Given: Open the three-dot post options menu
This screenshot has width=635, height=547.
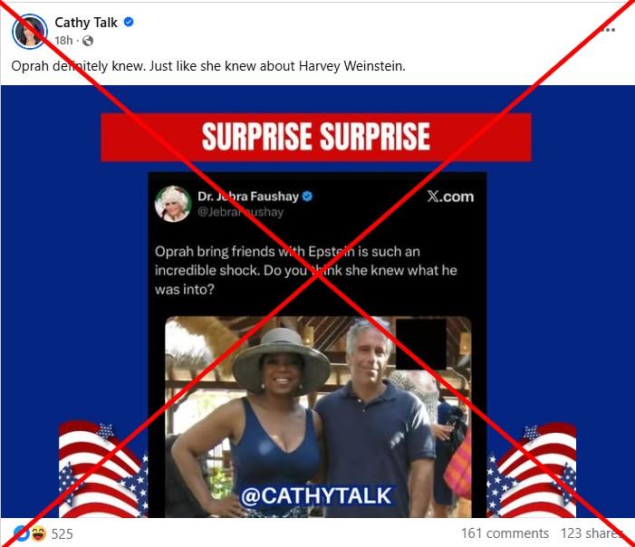Looking at the screenshot, I should [x=608, y=30].
